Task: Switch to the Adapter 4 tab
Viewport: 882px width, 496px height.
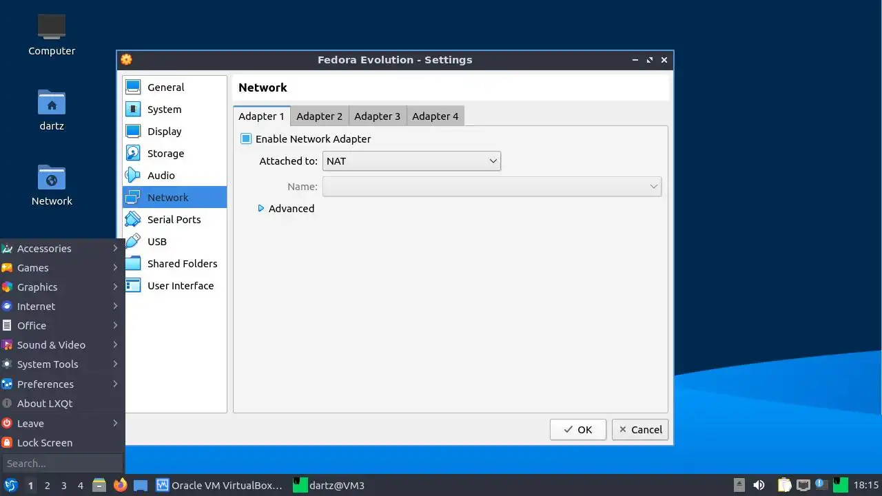Action: pos(435,116)
